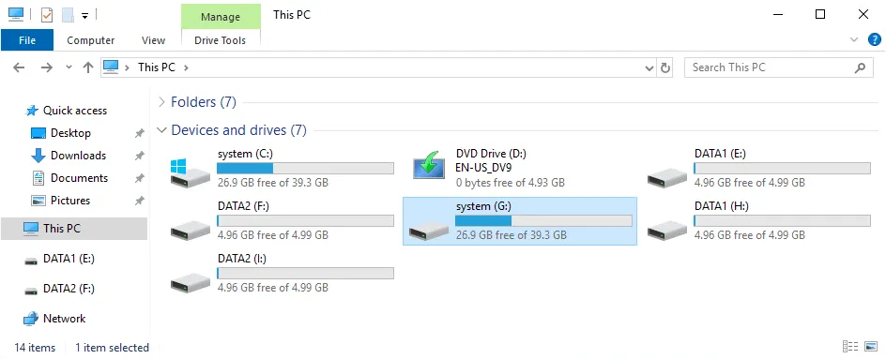This screenshot has height=359, width=886.
Task: Go up one level with the up arrow
Action: point(87,67)
